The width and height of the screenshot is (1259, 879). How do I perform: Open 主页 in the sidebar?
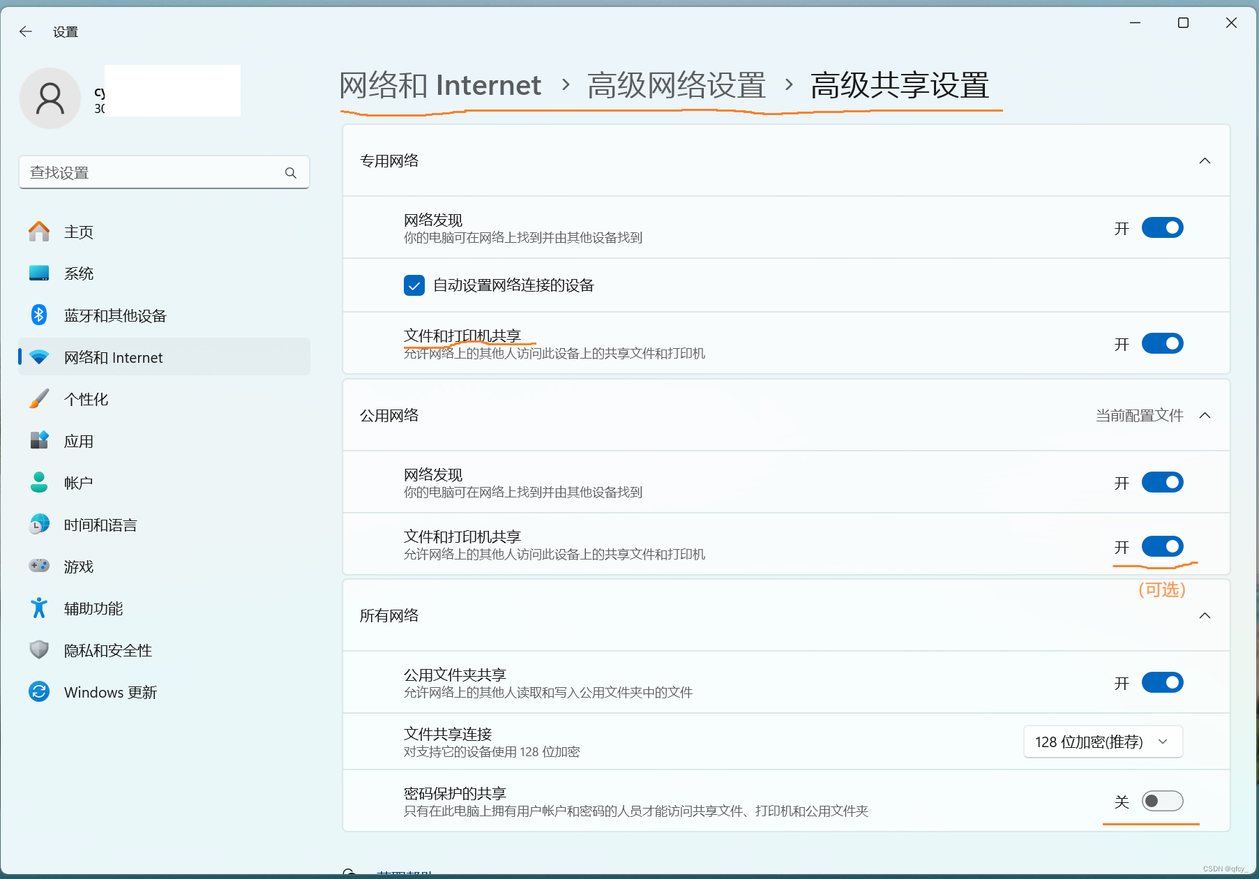coord(164,232)
